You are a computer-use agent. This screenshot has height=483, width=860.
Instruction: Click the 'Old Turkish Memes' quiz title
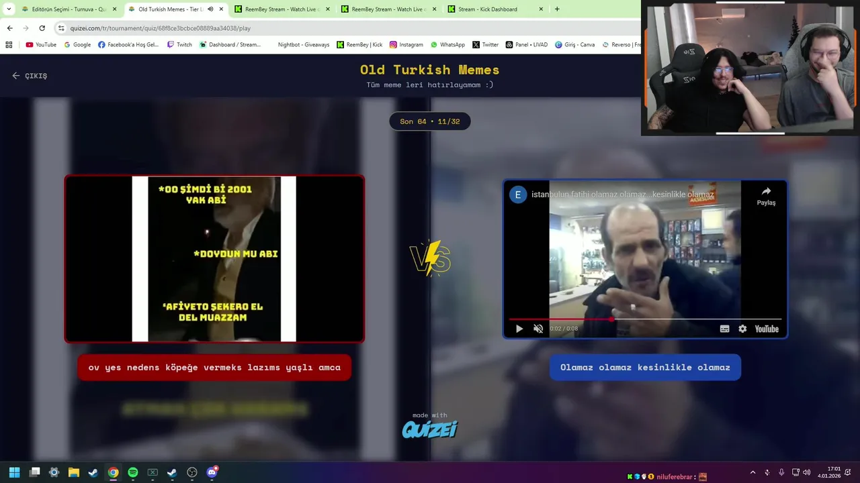click(x=430, y=70)
